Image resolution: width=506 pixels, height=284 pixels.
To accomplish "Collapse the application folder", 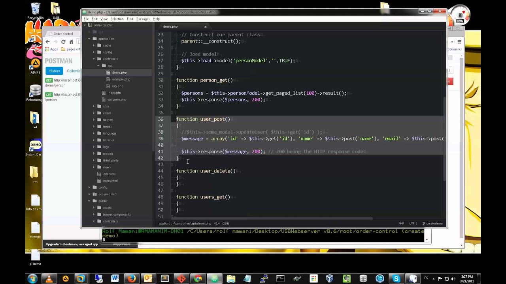I will click(89, 39).
